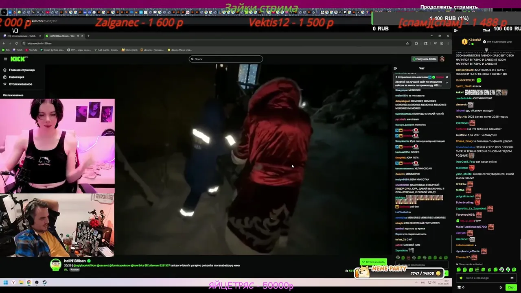Bookmark this page with the star icon
This screenshot has width=521, height=293.
click(407, 43)
